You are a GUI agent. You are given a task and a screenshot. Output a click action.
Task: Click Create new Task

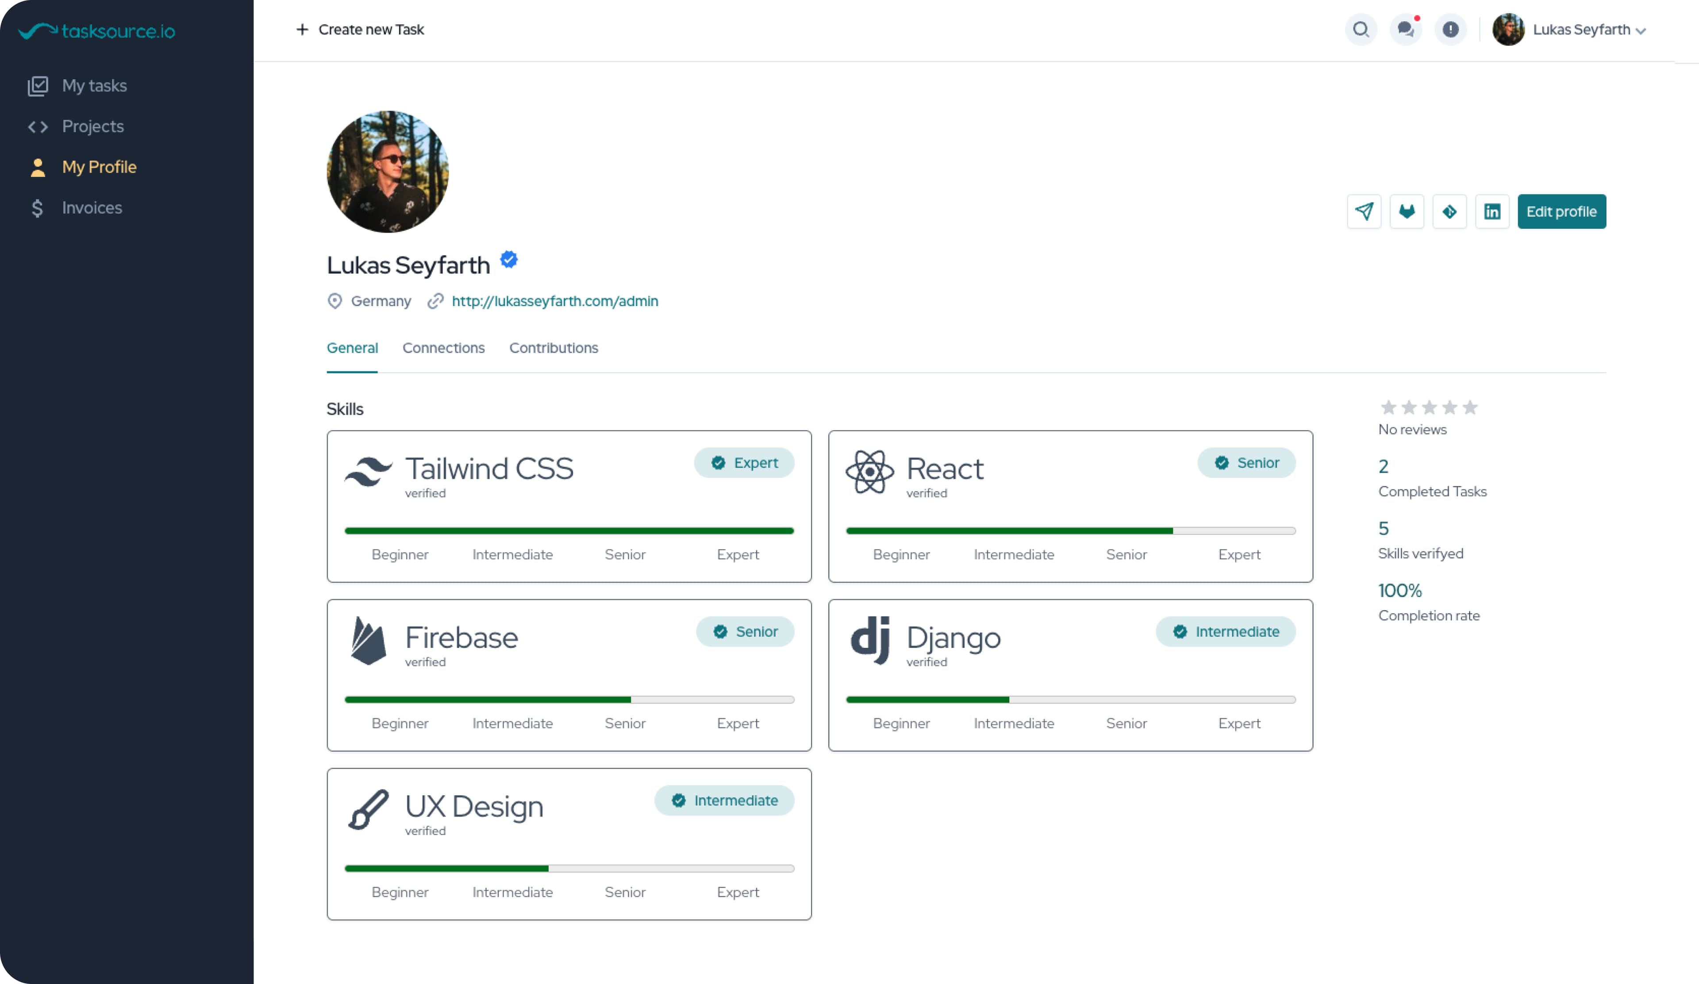tap(360, 30)
